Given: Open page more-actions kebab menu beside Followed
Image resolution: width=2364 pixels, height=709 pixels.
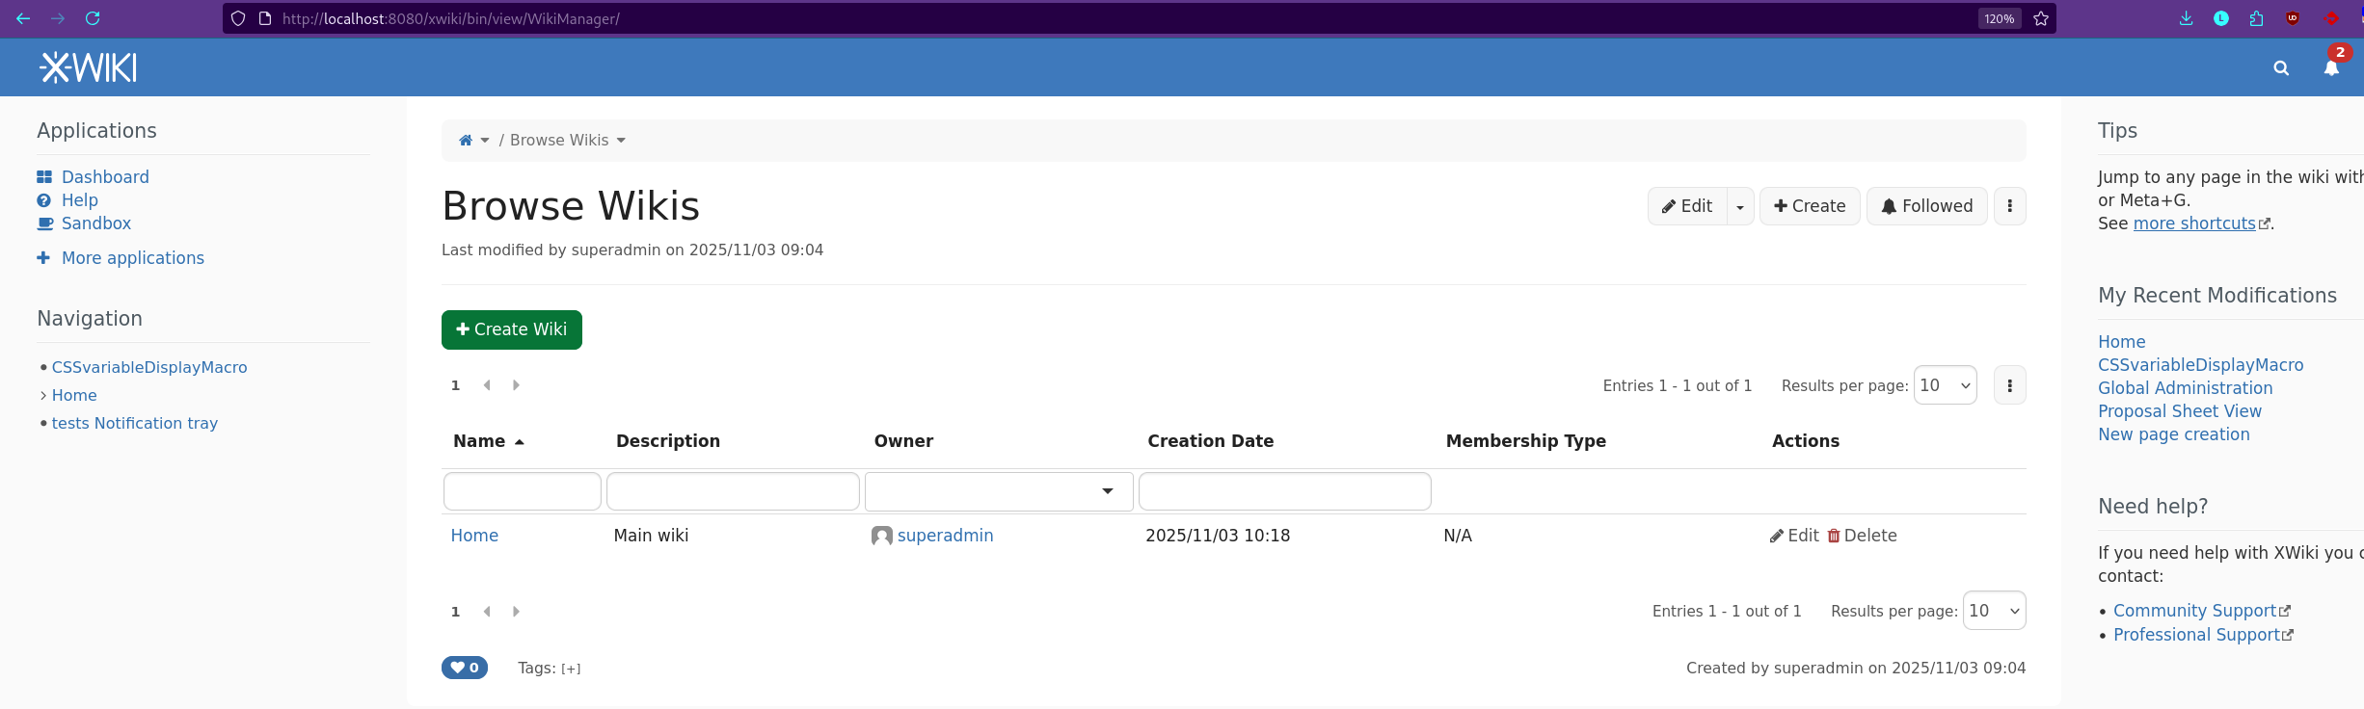Looking at the screenshot, I should coord(2009,206).
